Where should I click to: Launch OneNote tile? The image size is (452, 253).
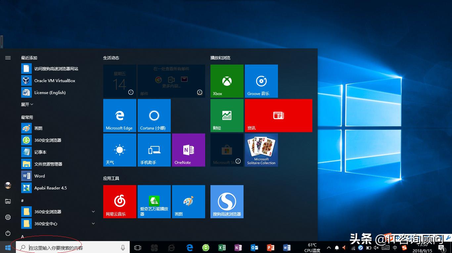click(188, 150)
